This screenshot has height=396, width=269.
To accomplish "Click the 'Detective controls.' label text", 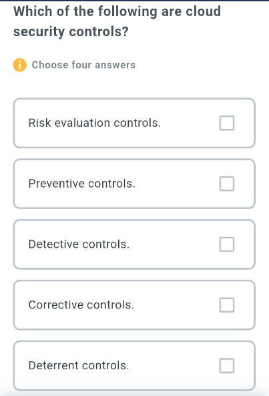I will pyautogui.click(x=79, y=244).
